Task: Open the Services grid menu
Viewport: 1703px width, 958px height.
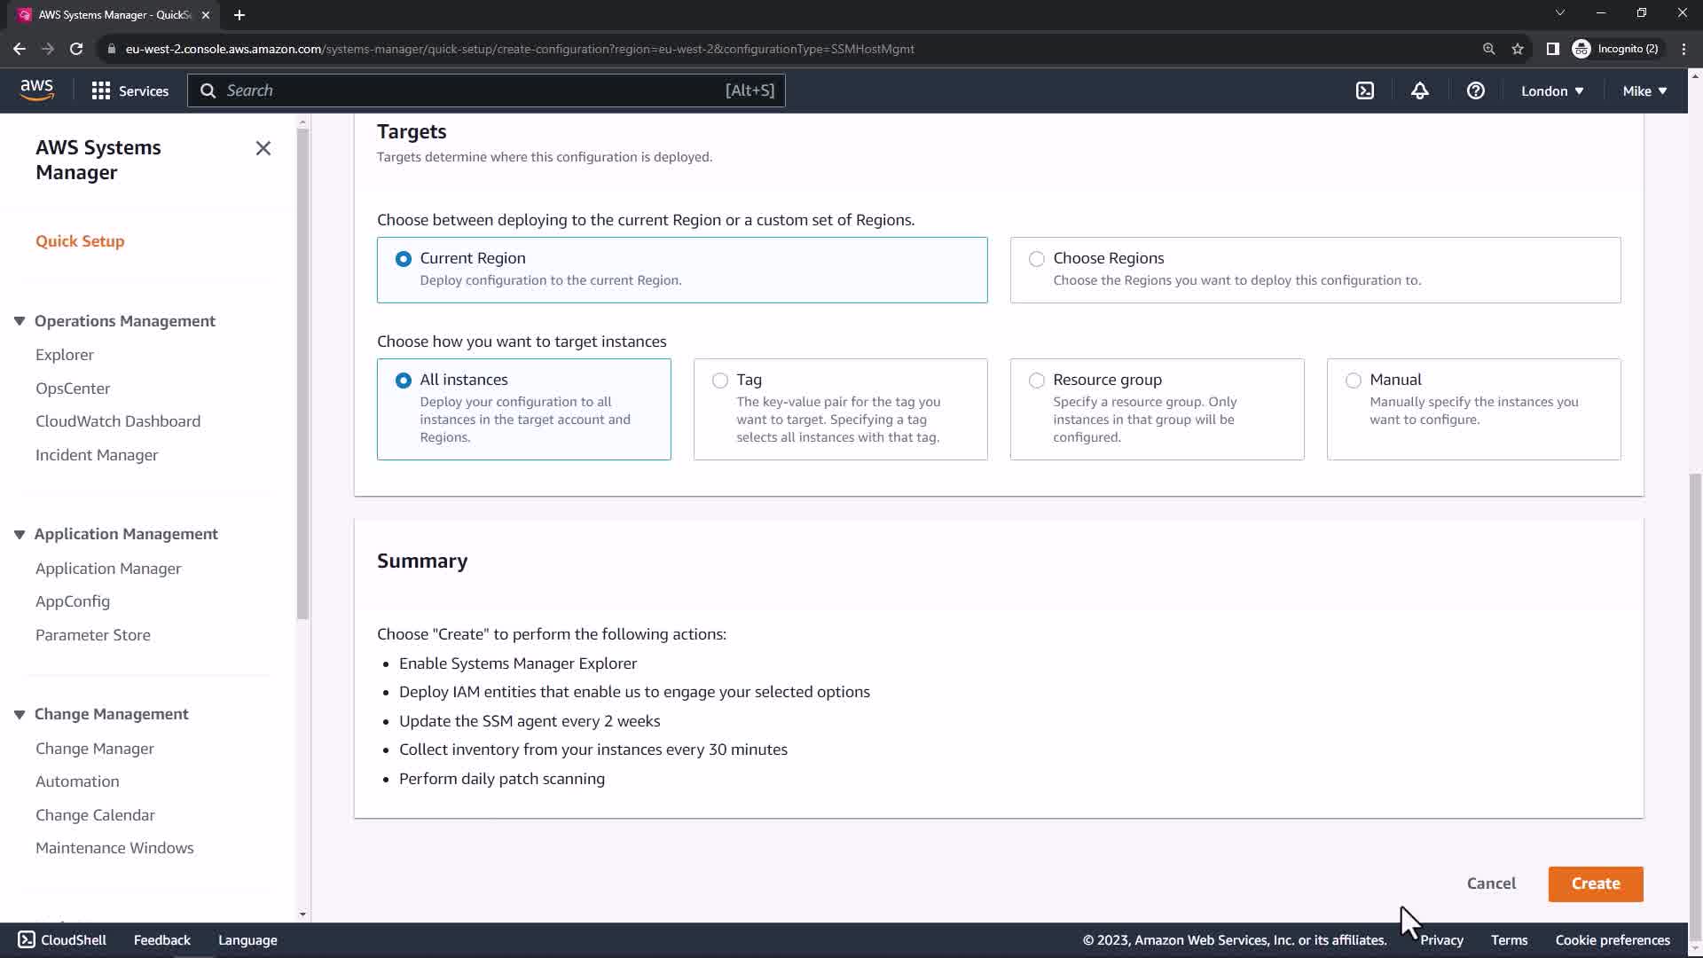Action: point(129,90)
